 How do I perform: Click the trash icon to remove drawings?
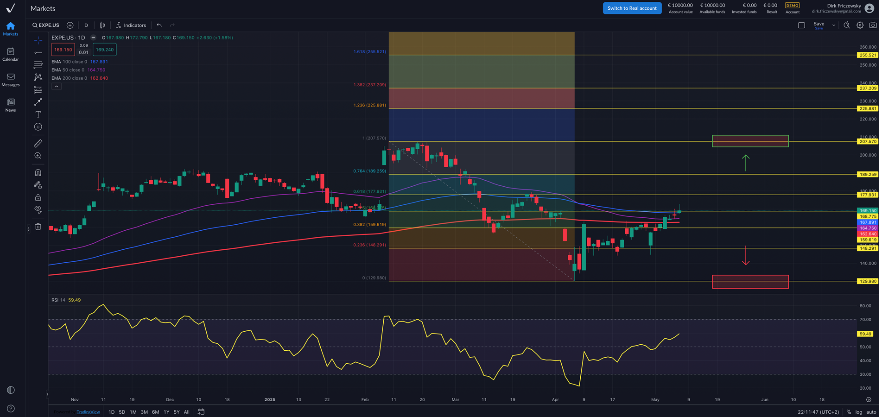tap(38, 227)
